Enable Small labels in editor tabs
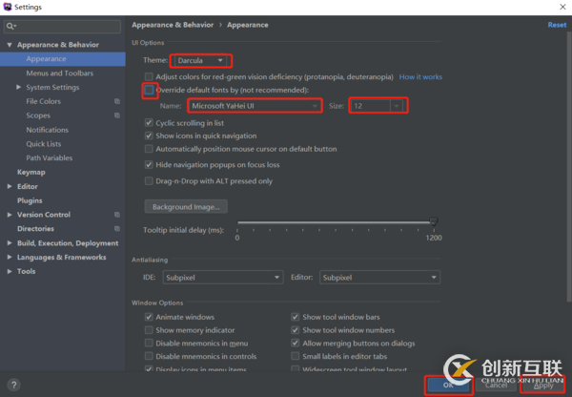The image size is (572, 397). tap(296, 356)
